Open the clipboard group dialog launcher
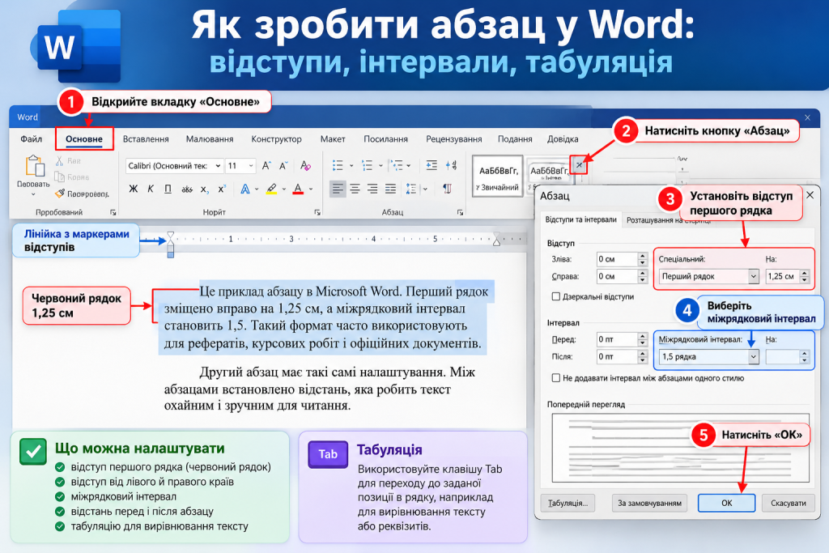 click(113, 212)
